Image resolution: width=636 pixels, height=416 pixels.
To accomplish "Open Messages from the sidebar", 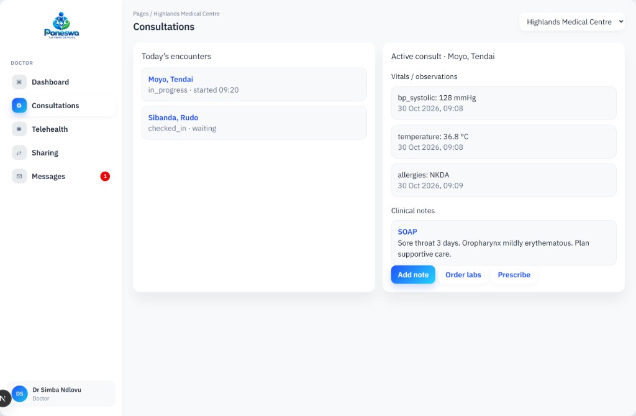I will click(61, 177).
